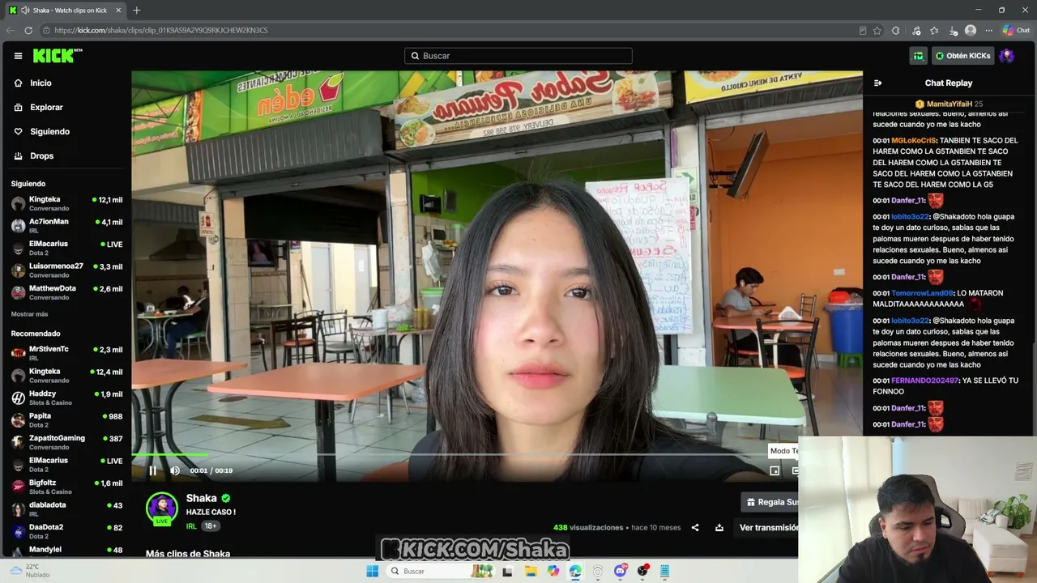Open Kingteka in Siguiendo list

pos(66,203)
